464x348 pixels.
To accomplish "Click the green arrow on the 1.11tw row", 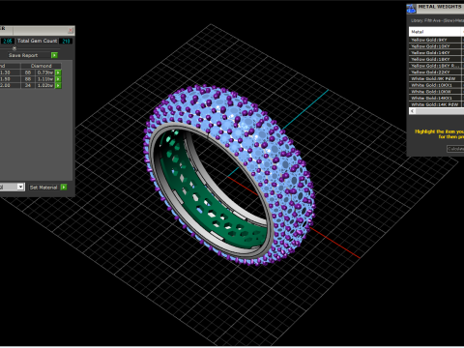I will pos(58,79).
